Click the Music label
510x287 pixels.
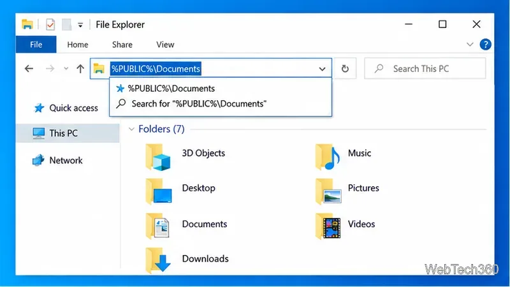(360, 153)
